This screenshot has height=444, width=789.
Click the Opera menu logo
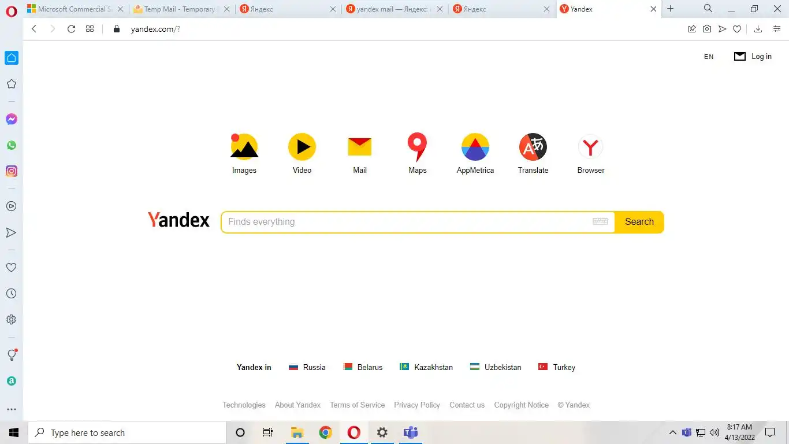(12, 12)
